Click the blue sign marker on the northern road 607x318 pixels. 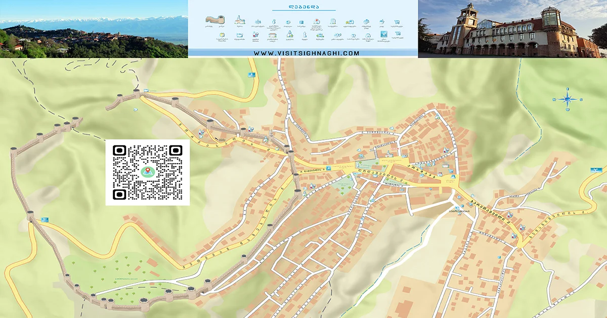pyautogui.click(x=250, y=75)
